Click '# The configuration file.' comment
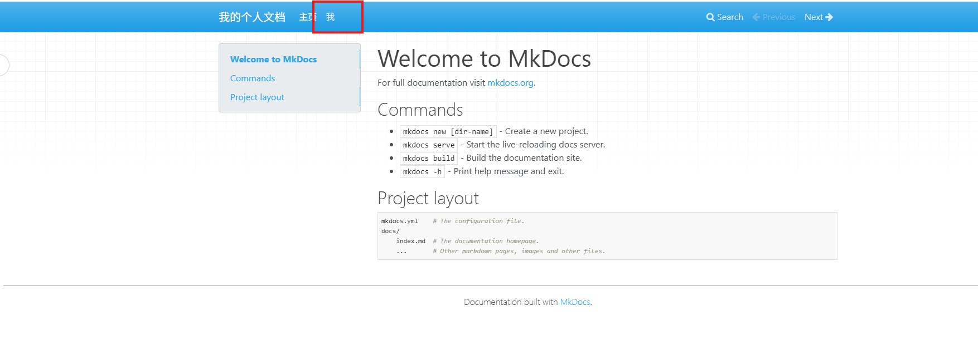Viewport: 978px width, 340px height. pyautogui.click(x=478, y=221)
